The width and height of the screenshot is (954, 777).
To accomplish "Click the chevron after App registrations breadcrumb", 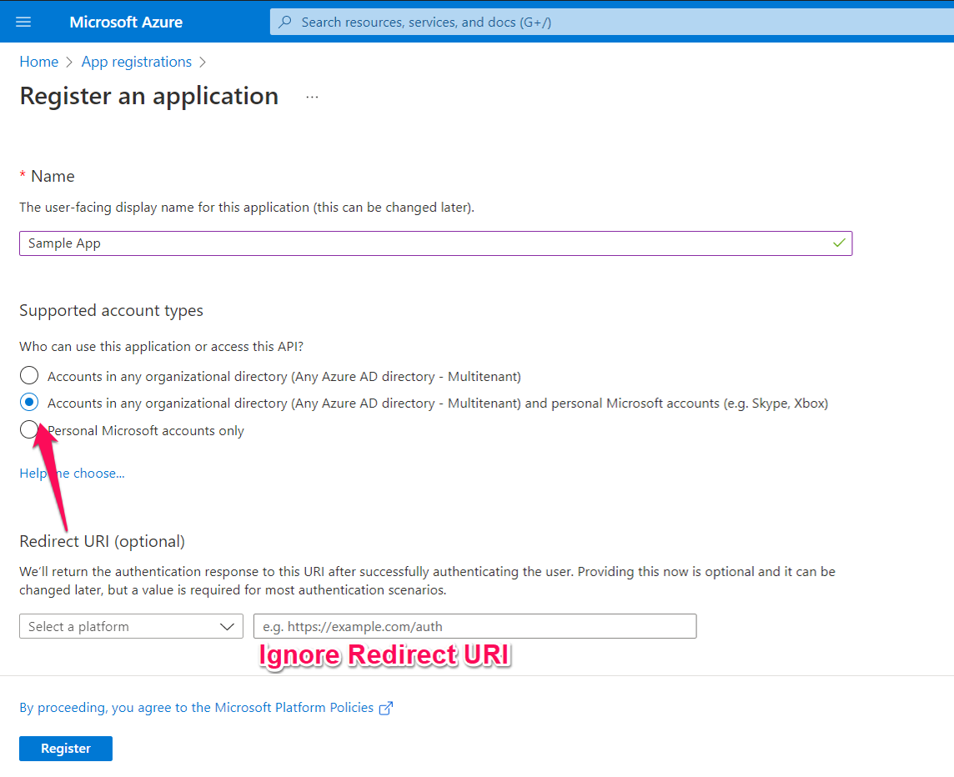I will (203, 62).
